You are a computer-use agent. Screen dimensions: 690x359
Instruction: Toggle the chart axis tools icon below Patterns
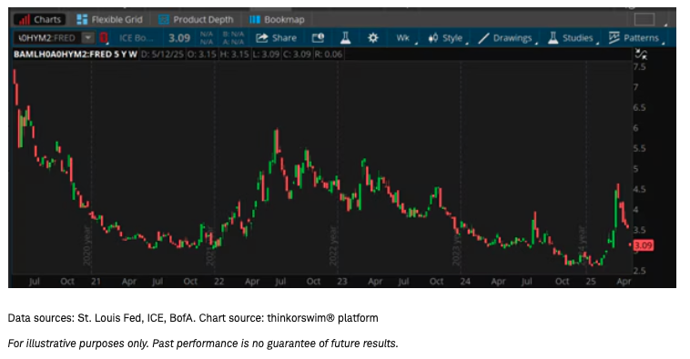pos(641,55)
